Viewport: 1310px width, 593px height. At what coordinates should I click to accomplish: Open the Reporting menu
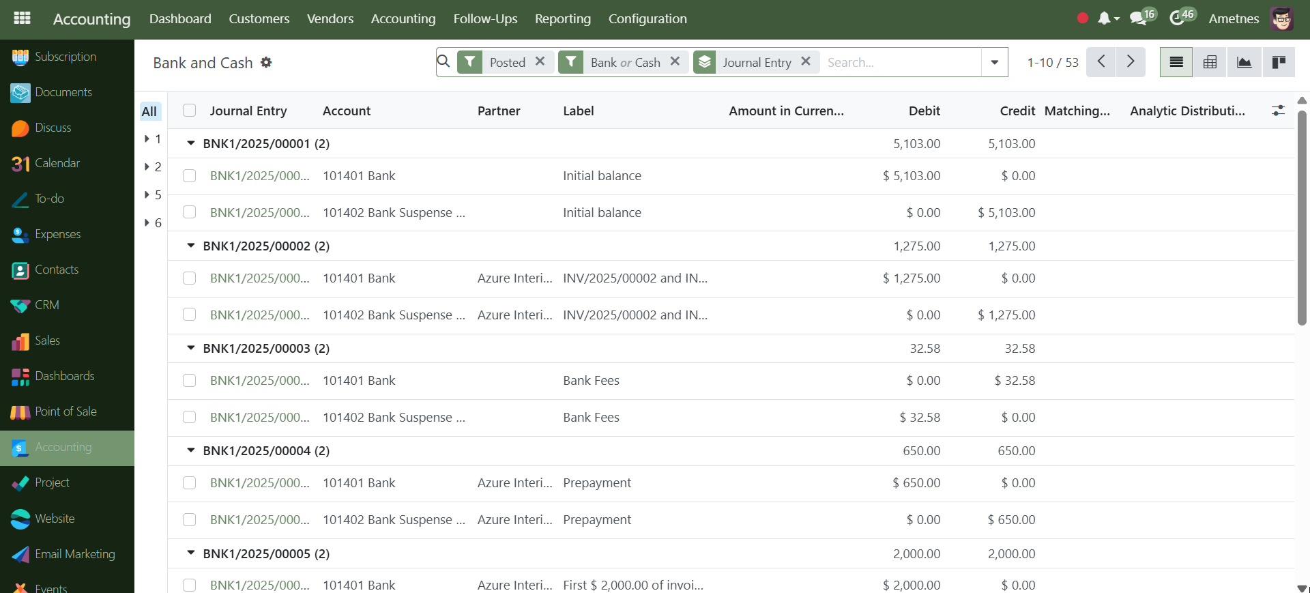(x=562, y=19)
